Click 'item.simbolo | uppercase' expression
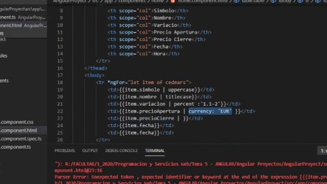The image size is (327, 184). (x=159, y=90)
